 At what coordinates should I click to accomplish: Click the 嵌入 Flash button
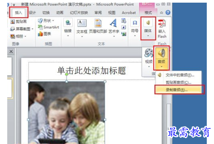[162, 28]
